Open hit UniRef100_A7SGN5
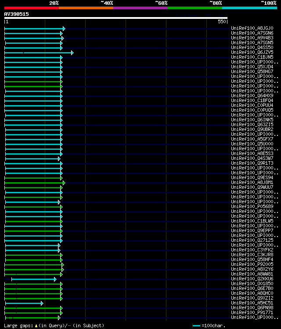 tap(252, 42)
